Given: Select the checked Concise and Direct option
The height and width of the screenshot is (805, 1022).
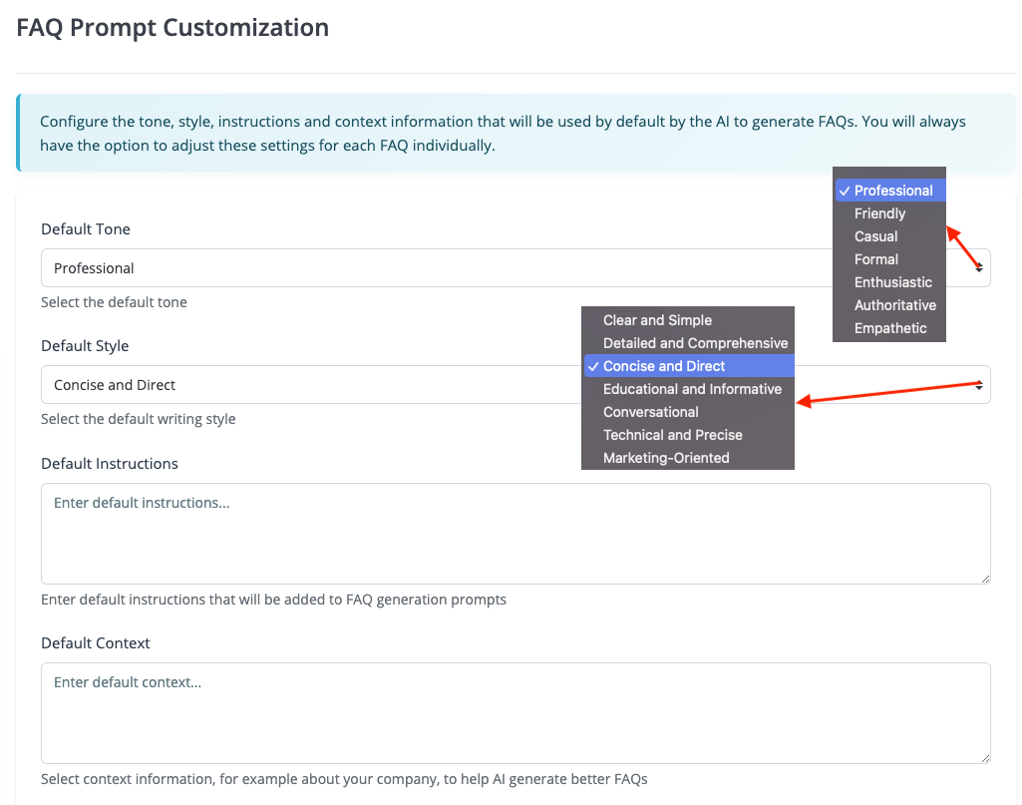Looking at the screenshot, I should [x=664, y=366].
